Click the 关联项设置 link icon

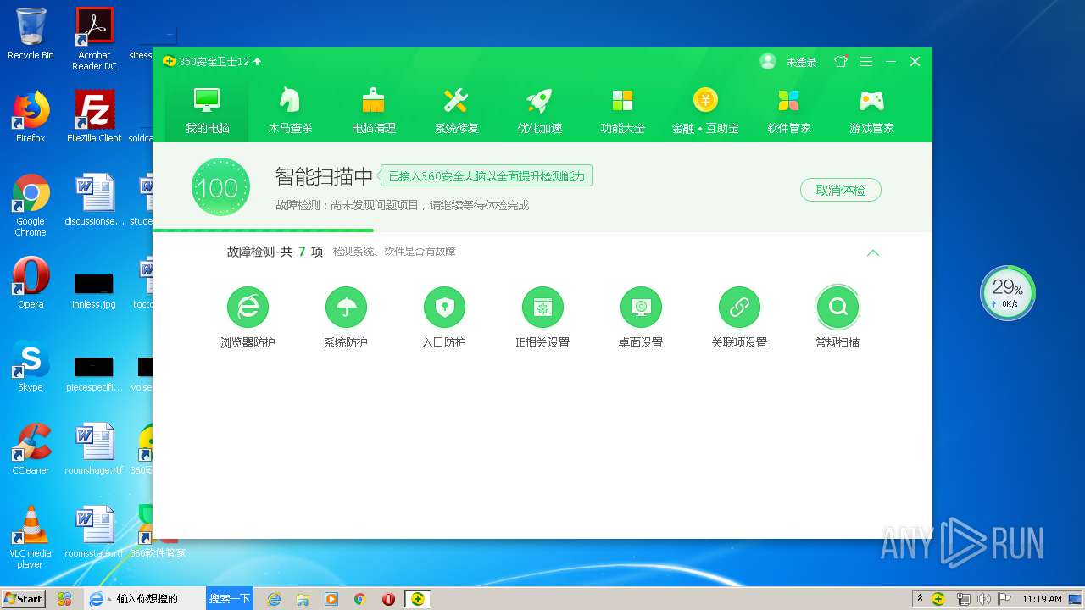click(x=739, y=307)
